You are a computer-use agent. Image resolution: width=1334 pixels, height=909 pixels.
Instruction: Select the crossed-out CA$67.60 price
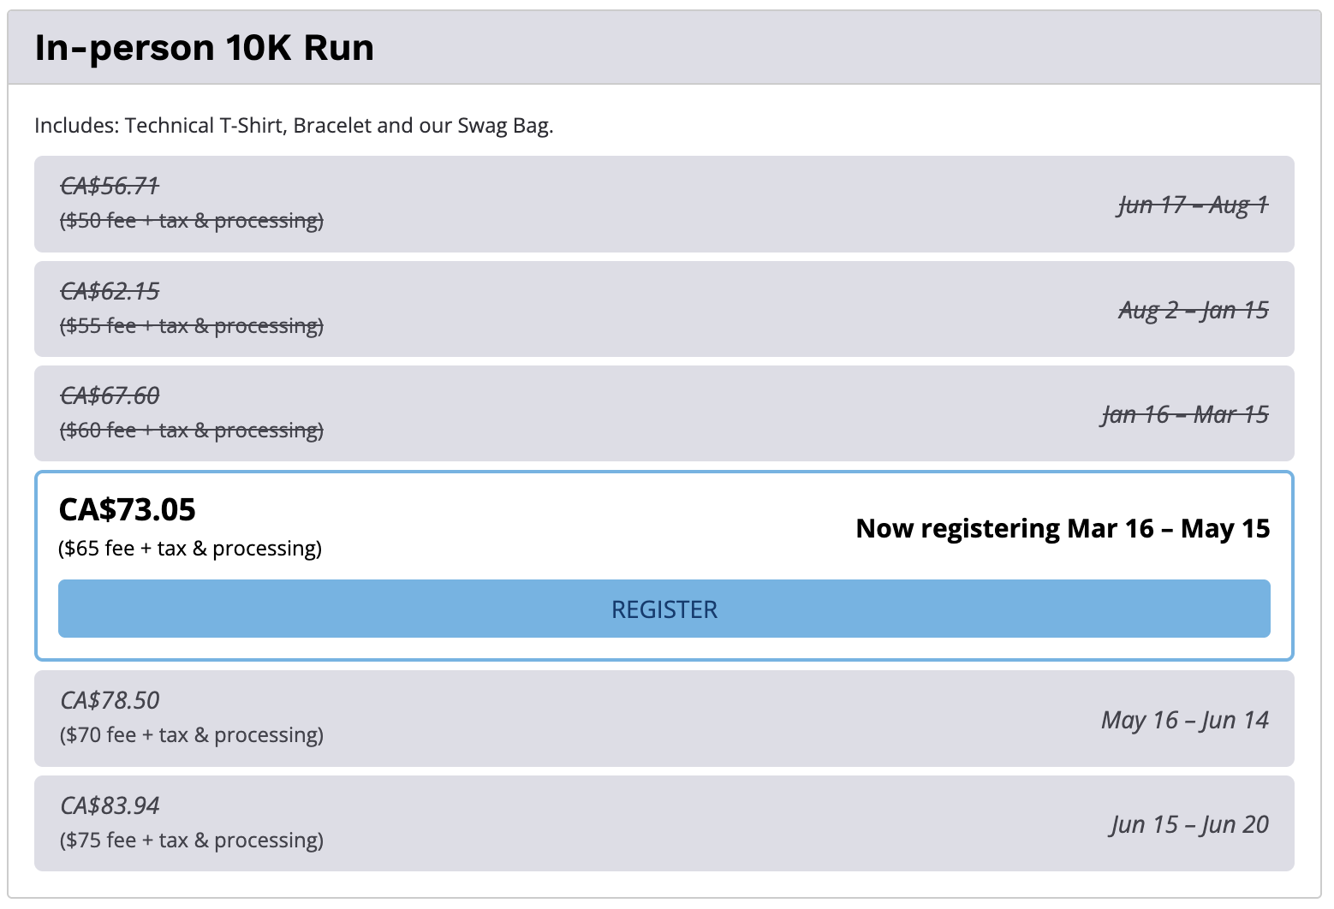click(110, 395)
